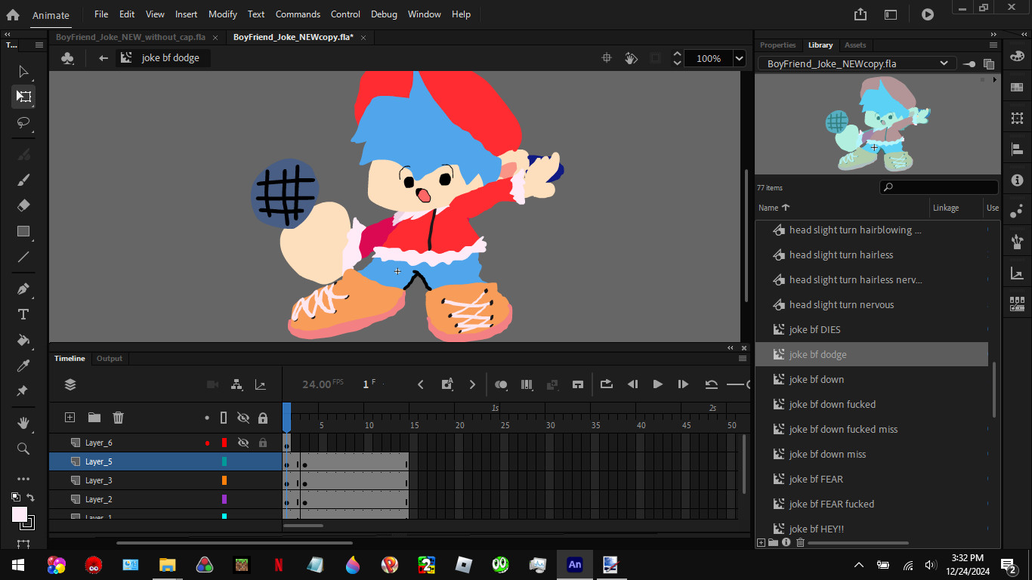Open the Library panel options menu

pos(993,45)
